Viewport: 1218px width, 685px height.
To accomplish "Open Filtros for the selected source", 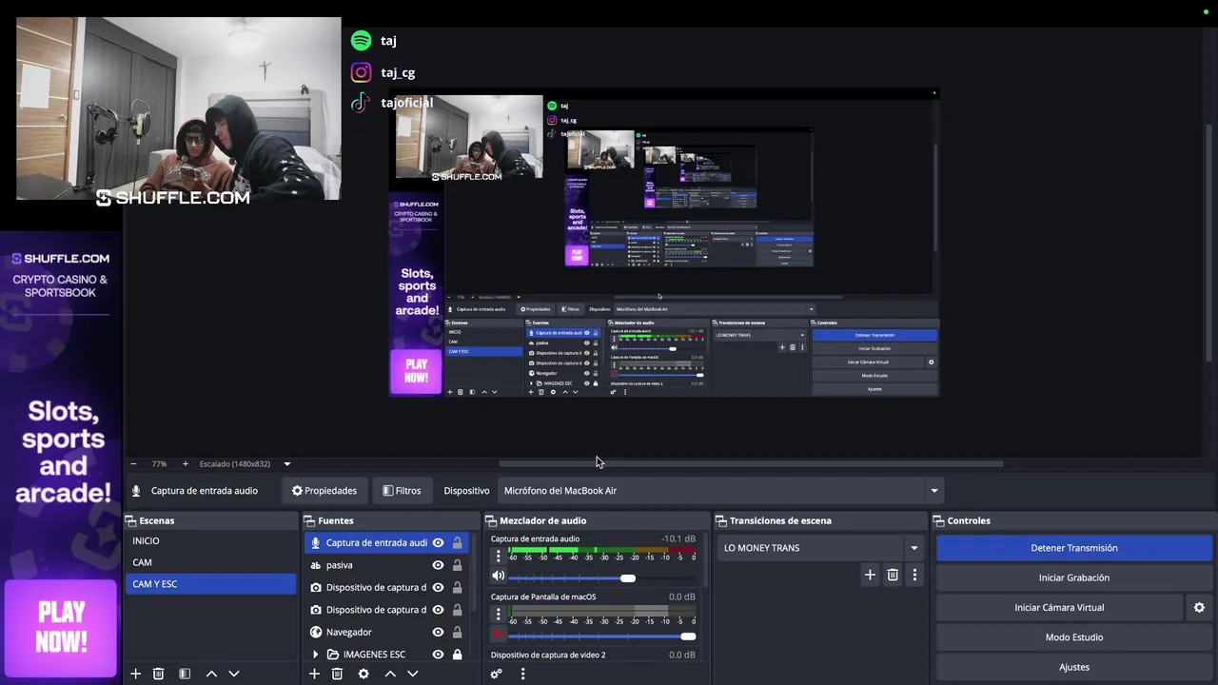I will point(402,491).
